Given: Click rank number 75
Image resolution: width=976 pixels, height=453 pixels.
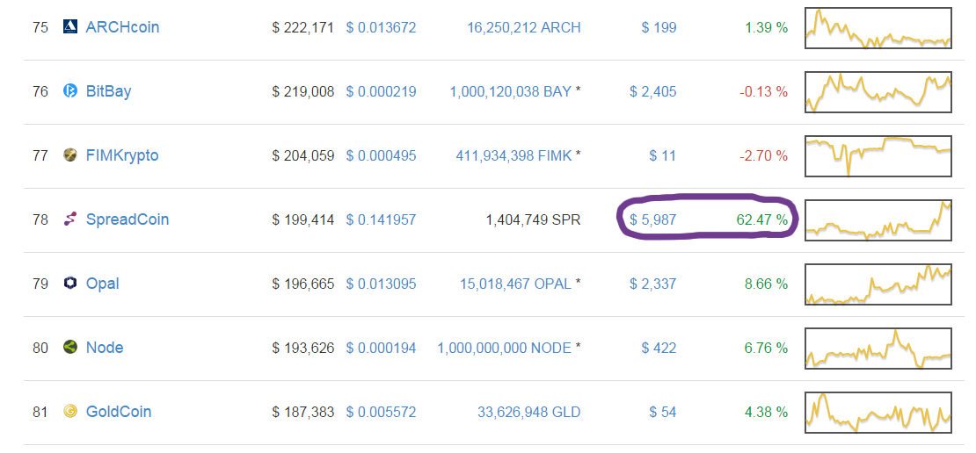Looking at the screenshot, I should coord(40,27).
